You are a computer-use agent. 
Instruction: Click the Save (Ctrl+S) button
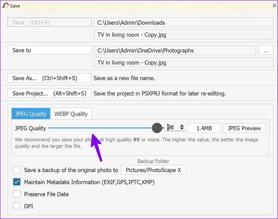[x=49, y=22]
